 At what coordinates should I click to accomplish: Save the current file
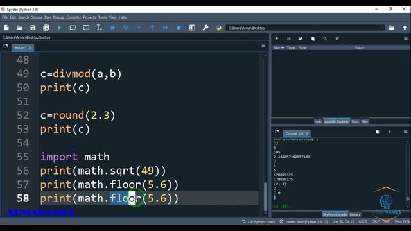tap(33, 28)
